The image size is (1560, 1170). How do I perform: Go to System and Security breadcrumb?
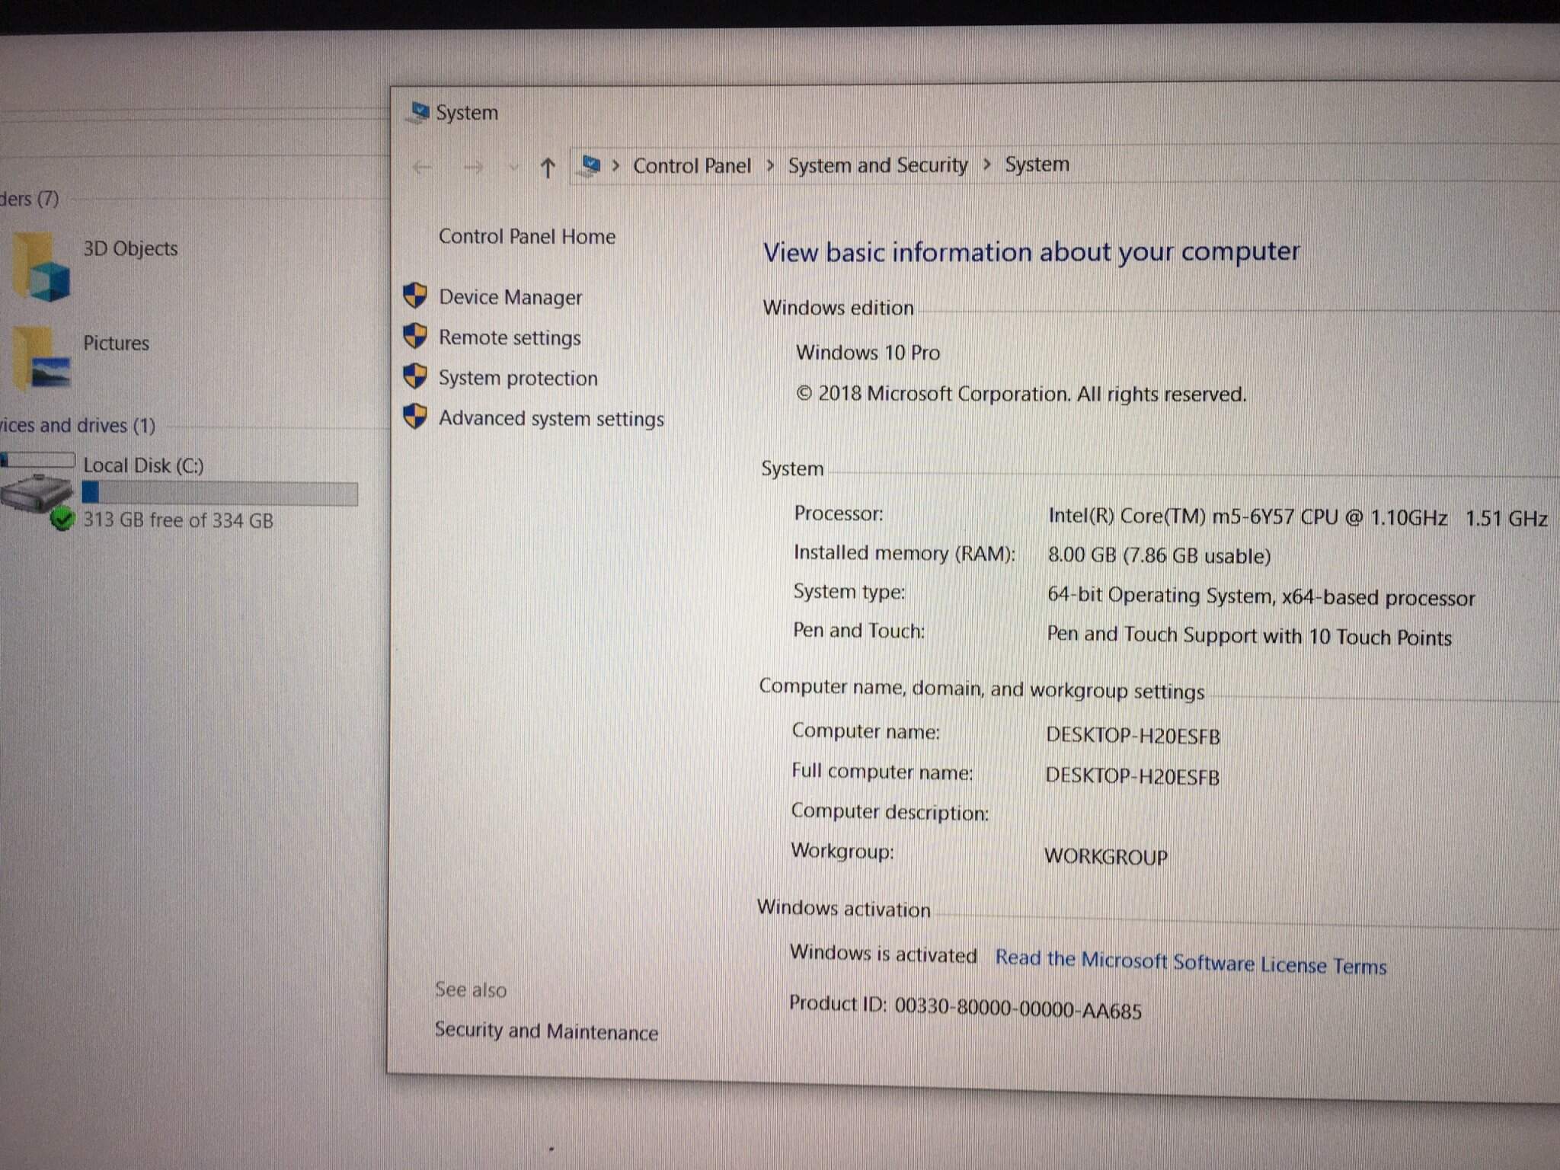coord(877,165)
